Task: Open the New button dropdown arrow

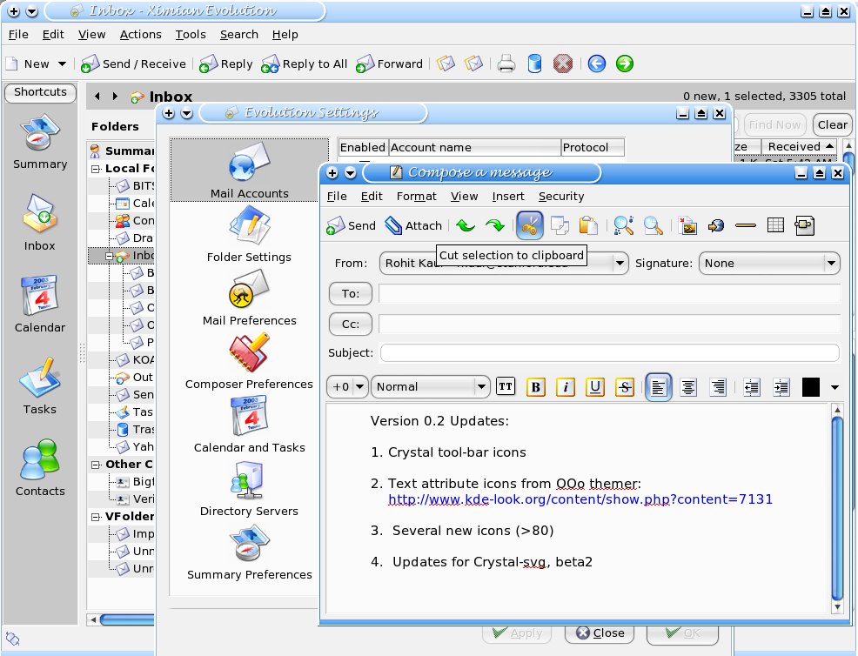Action: 63,64
